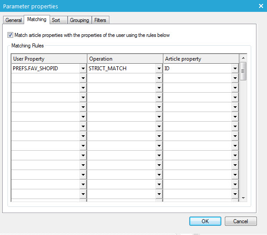The width and height of the screenshot is (267, 235).
Task: Expand the ID article property dropdown
Action: pyautogui.click(x=235, y=69)
